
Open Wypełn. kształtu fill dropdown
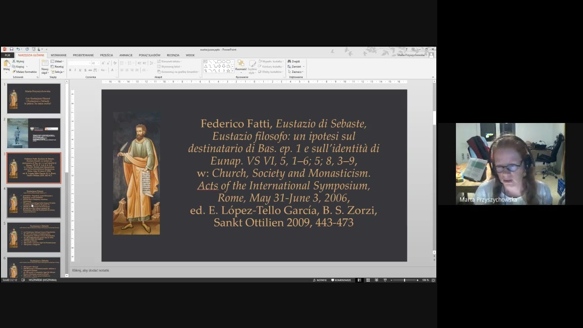(x=271, y=61)
